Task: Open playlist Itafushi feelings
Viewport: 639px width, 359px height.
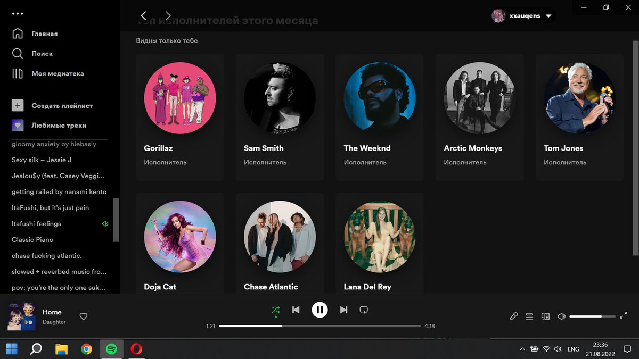Action: tap(36, 224)
